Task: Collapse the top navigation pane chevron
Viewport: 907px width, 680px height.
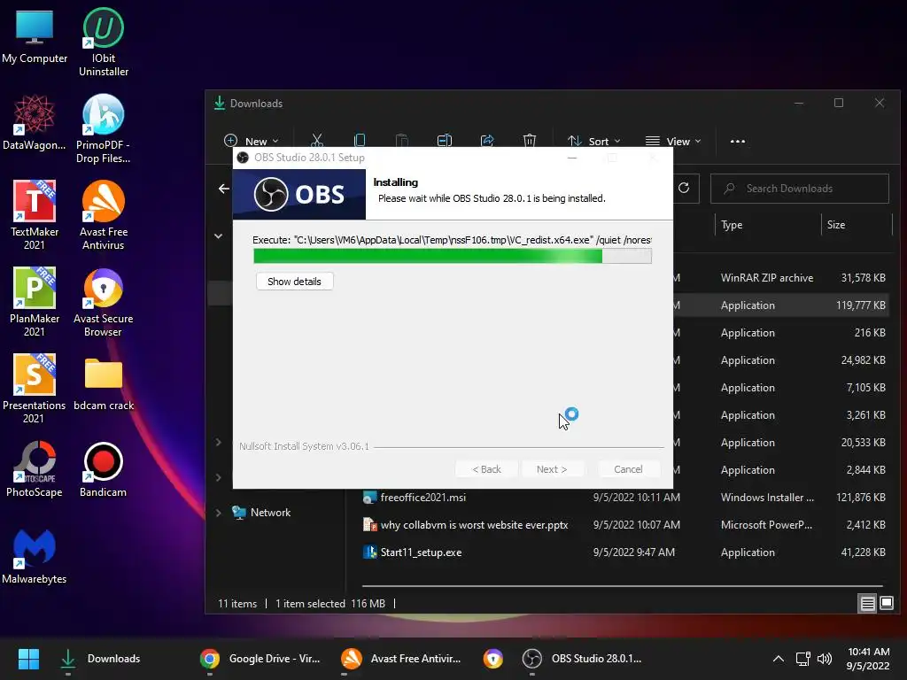Action: (x=219, y=236)
